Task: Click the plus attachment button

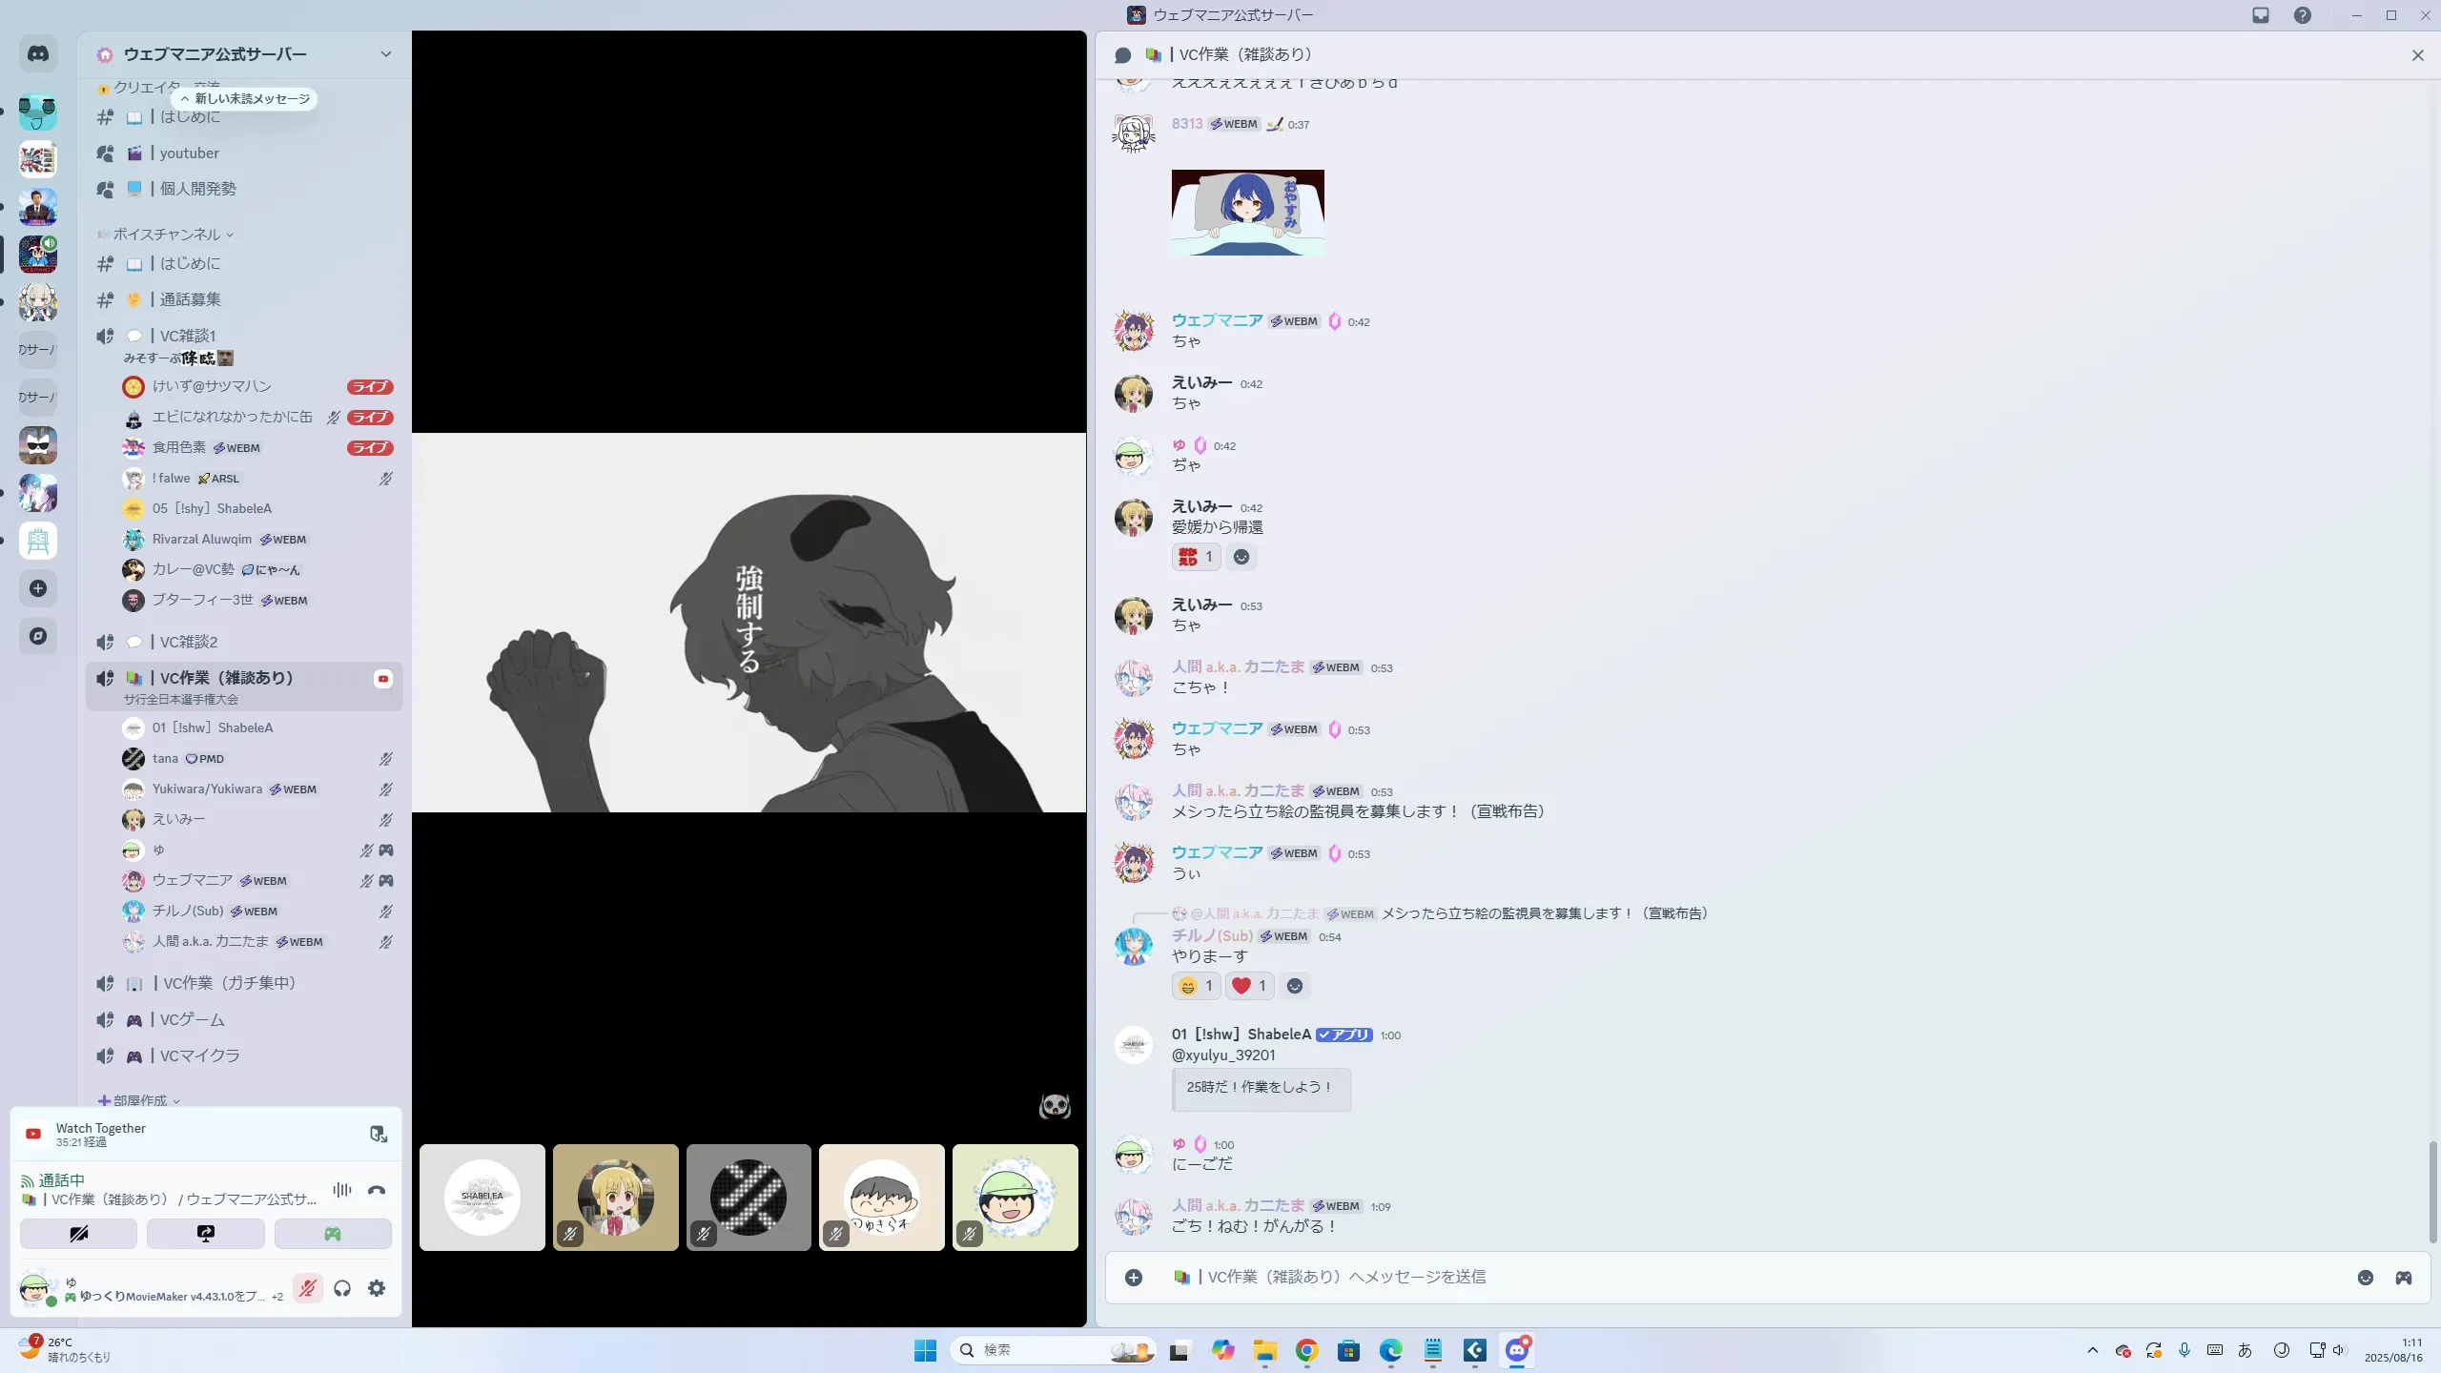Action: (x=1133, y=1278)
